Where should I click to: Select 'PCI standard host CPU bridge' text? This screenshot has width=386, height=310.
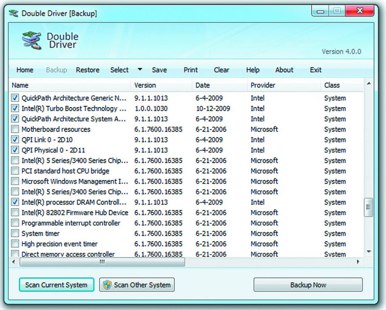coord(65,171)
